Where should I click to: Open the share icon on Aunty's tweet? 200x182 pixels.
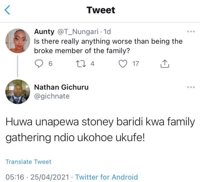pyautogui.click(x=165, y=63)
